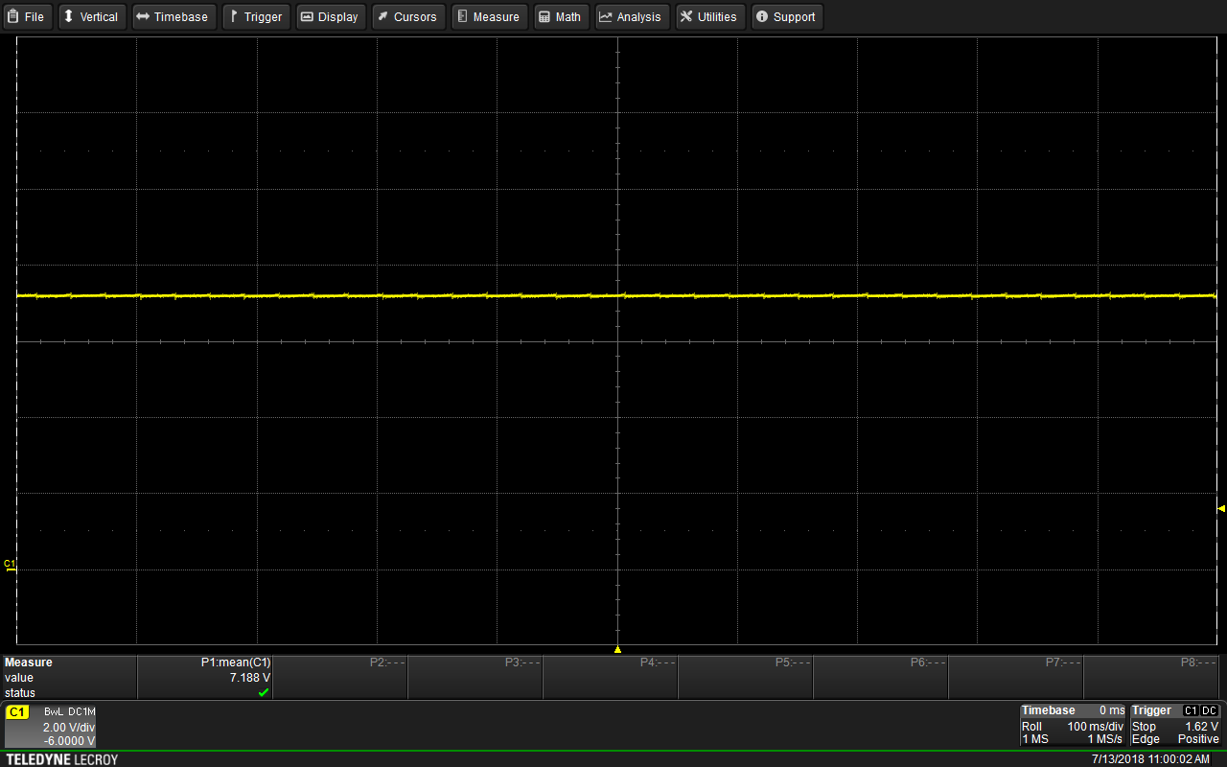Click the Teledyne LeCroy logo
This screenshot has height=767, width=1227.
[x=62, y=759]
